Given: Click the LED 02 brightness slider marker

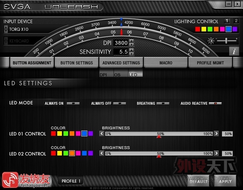Looking at the screenshot, I should [159, 156].
